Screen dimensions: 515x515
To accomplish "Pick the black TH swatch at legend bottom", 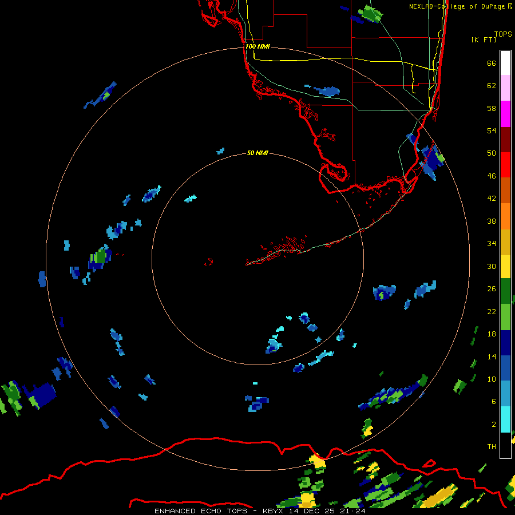I will pos(505,445).
